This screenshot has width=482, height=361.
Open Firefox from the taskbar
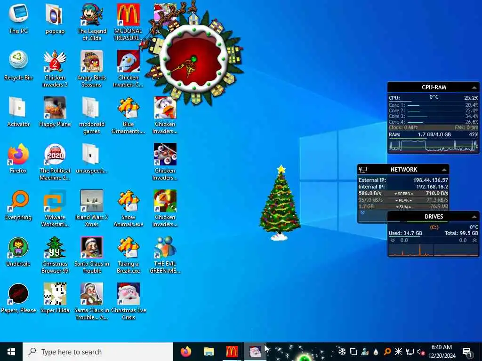pyautogui.click(x=185, y=352)
